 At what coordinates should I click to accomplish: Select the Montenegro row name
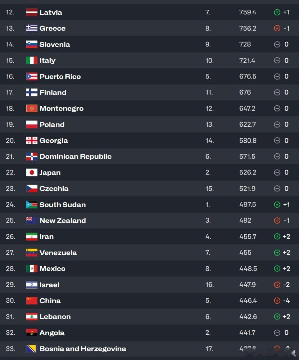click(61, 108)
